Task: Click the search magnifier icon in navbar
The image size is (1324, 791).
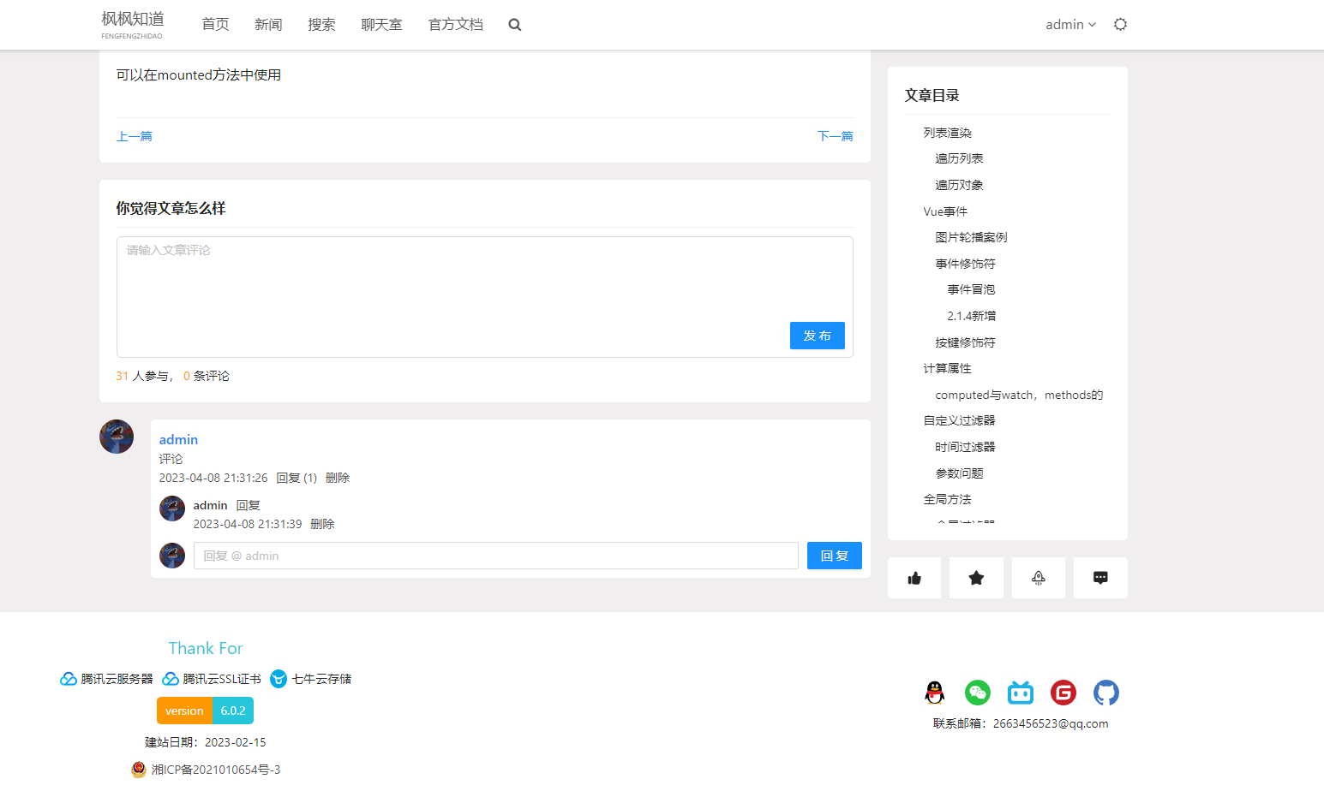Action: point(514,25)
